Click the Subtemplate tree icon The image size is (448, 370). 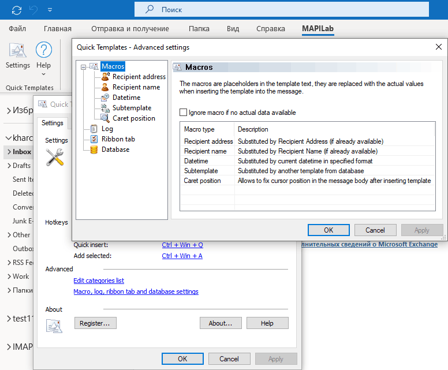[x=105, y=108]
